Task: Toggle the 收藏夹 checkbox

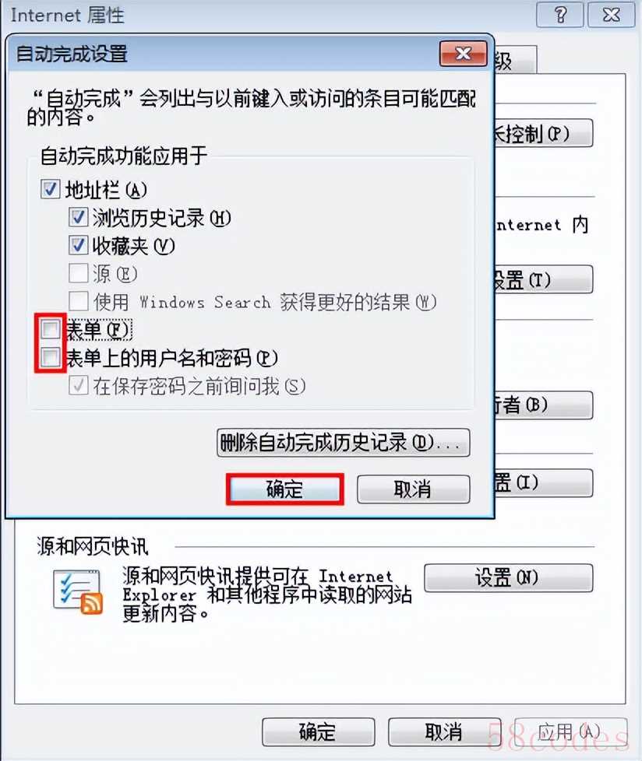Action: 78,246
